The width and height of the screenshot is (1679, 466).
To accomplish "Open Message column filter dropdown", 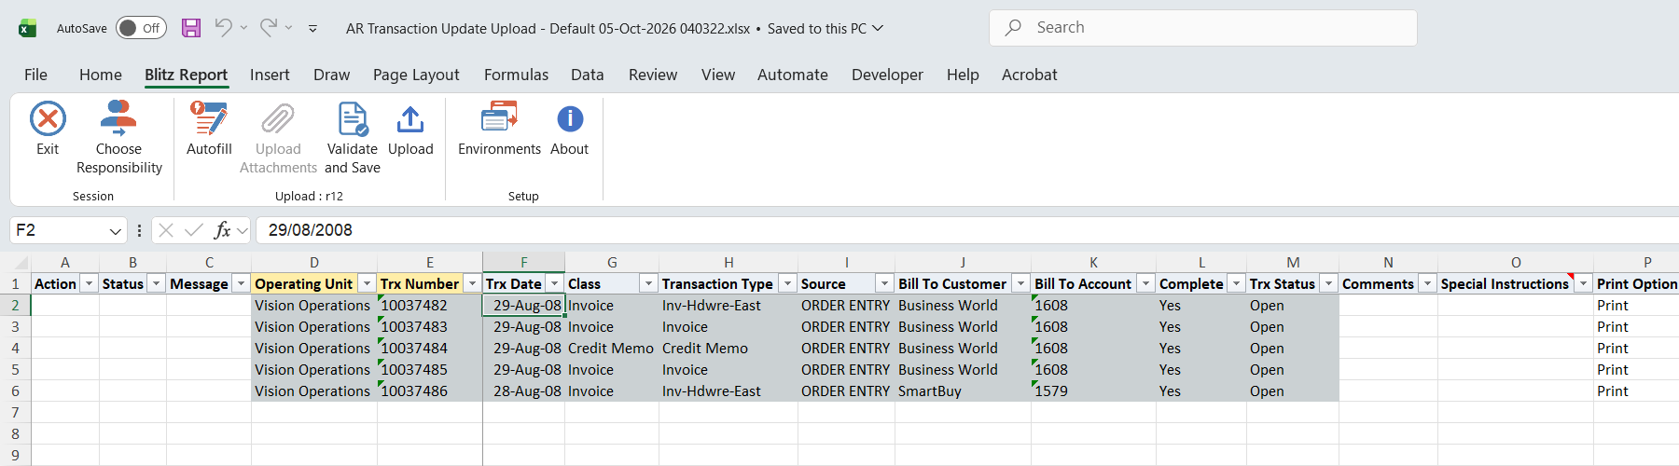I will click(242, 283).
